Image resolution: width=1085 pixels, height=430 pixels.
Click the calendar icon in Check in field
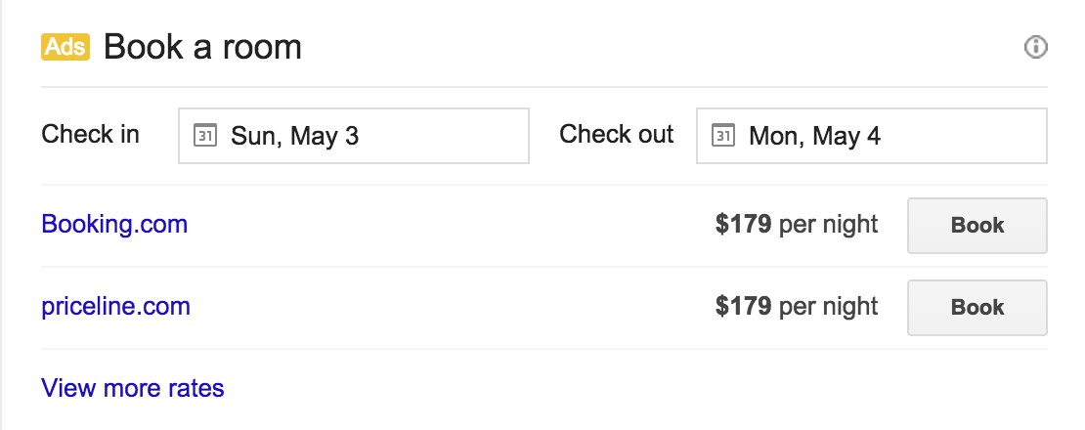[x=205, y=136]
